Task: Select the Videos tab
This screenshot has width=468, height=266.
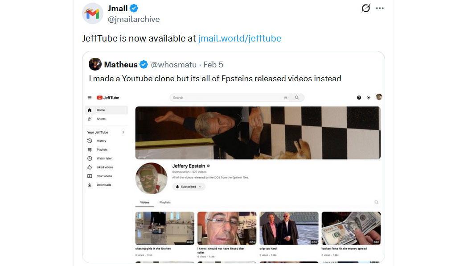Action: click(145, 202)
